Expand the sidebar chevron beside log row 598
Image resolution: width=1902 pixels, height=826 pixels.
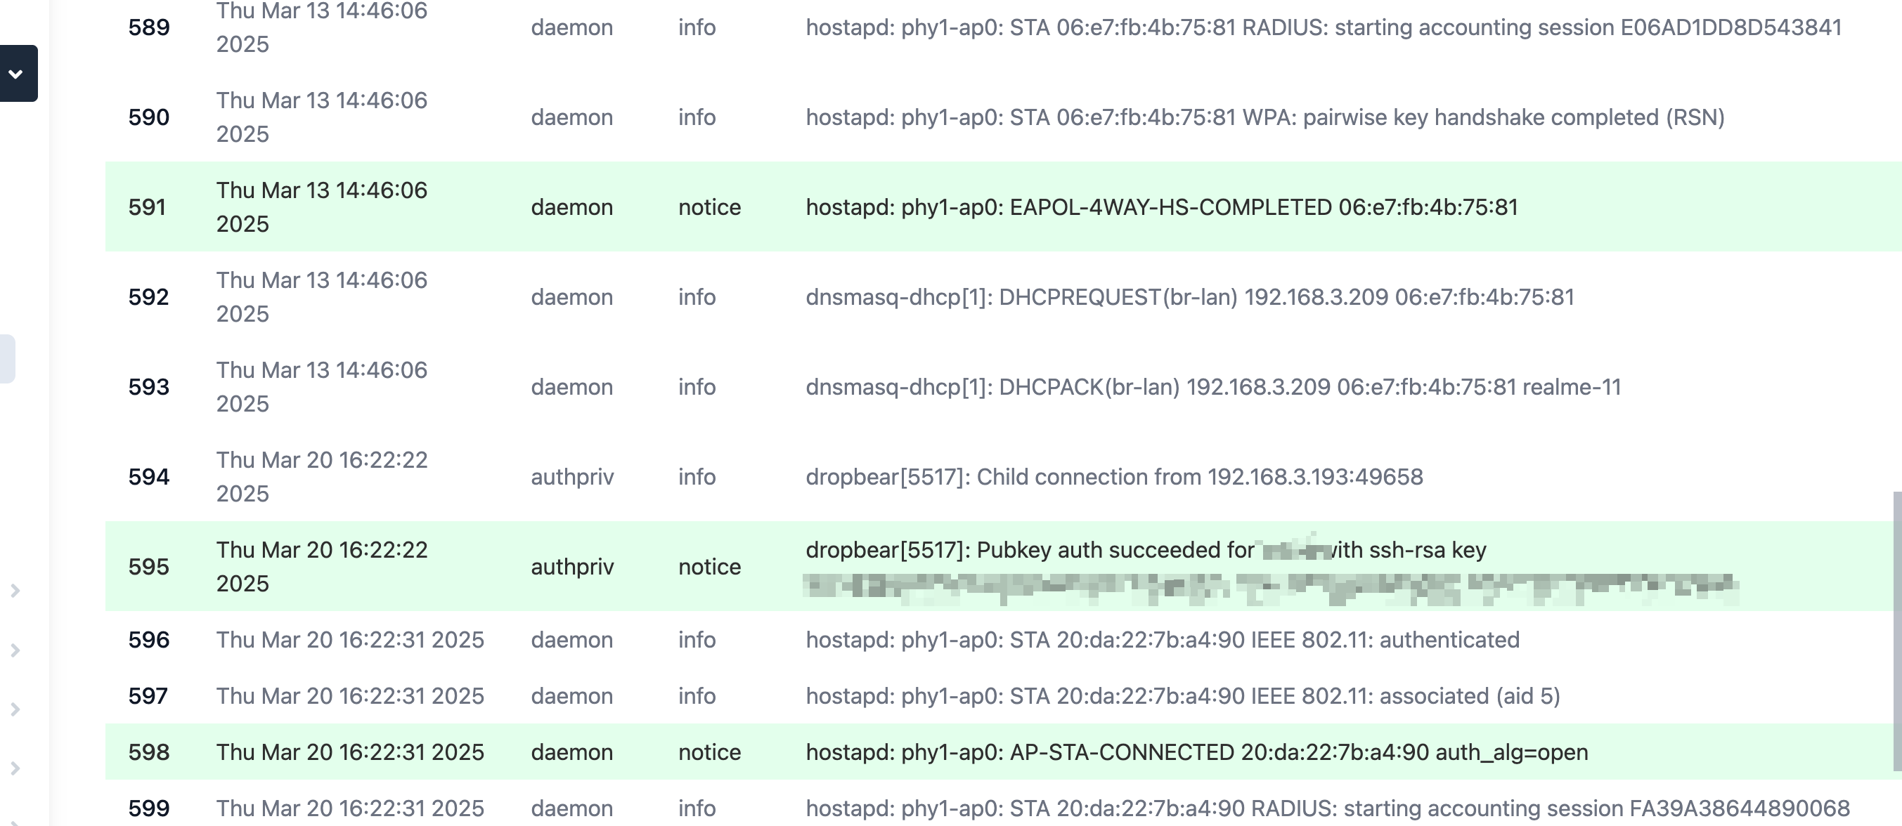click(15, 768)
